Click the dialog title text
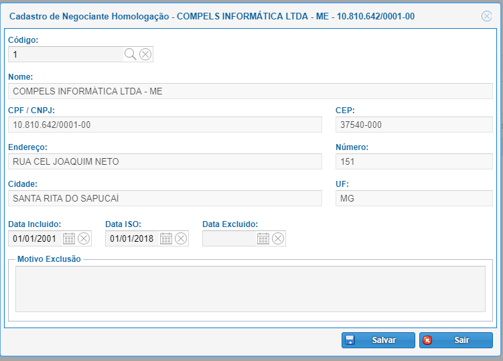 [x=212, y=16]
